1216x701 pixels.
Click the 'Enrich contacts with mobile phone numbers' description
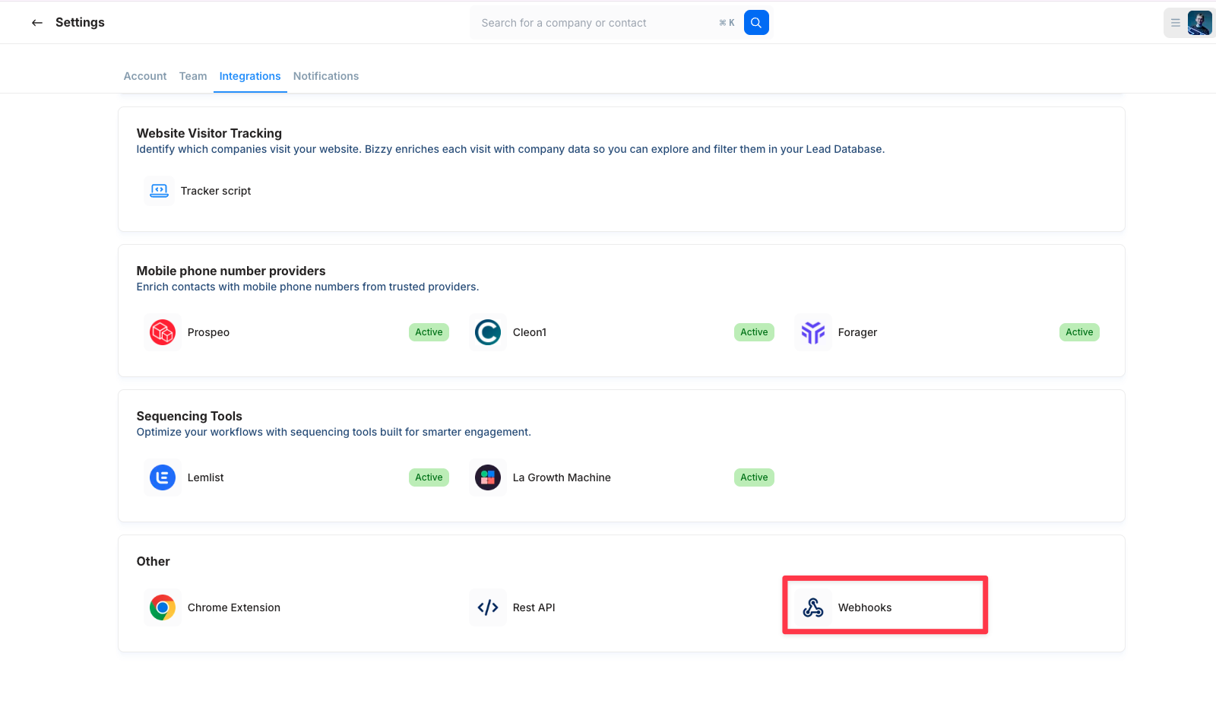pyautogui.click(x=308, y=287)
